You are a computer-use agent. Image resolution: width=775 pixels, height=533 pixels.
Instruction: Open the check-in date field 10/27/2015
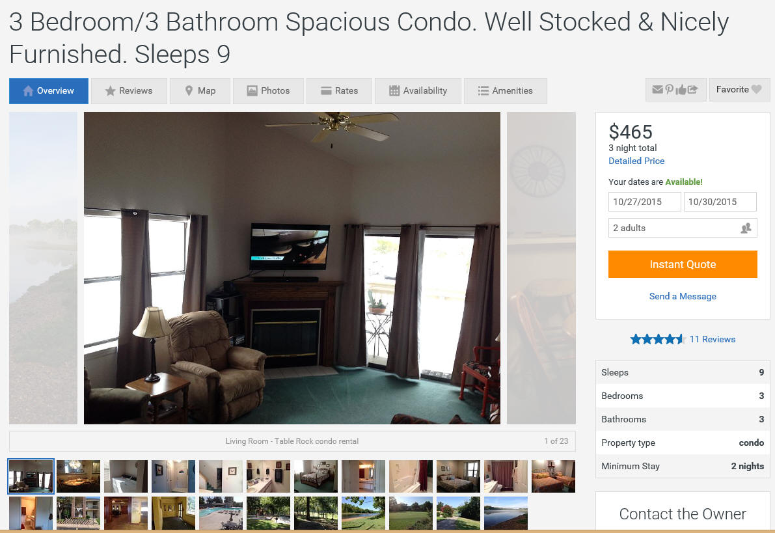click(644, 202)
